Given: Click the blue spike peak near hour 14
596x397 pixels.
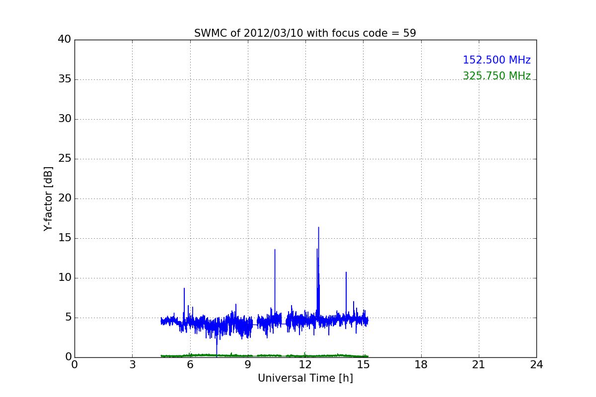Looking at the screenshot, I should pos(346,272).
